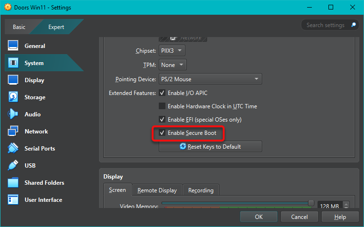Switch to the Remote Display tab

(157, 190)
